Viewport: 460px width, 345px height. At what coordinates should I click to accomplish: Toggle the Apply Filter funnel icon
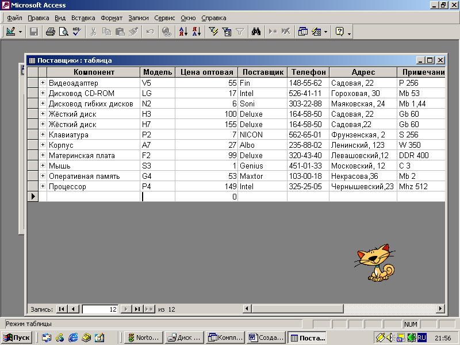[x=240, y=32]
